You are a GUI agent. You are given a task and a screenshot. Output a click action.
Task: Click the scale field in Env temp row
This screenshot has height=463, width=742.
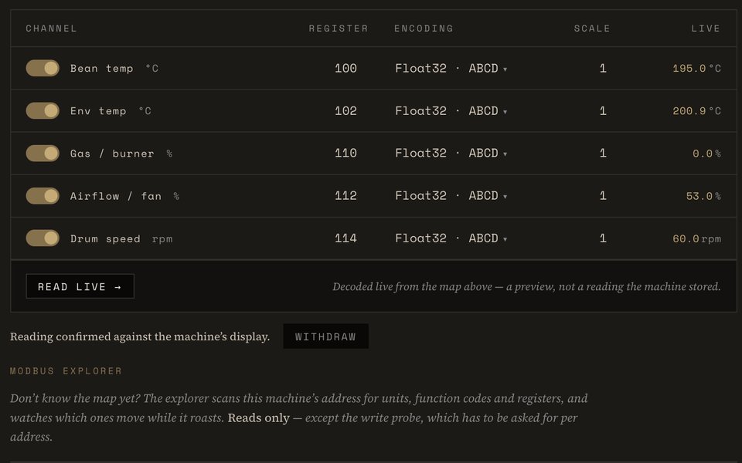[603, 111]
